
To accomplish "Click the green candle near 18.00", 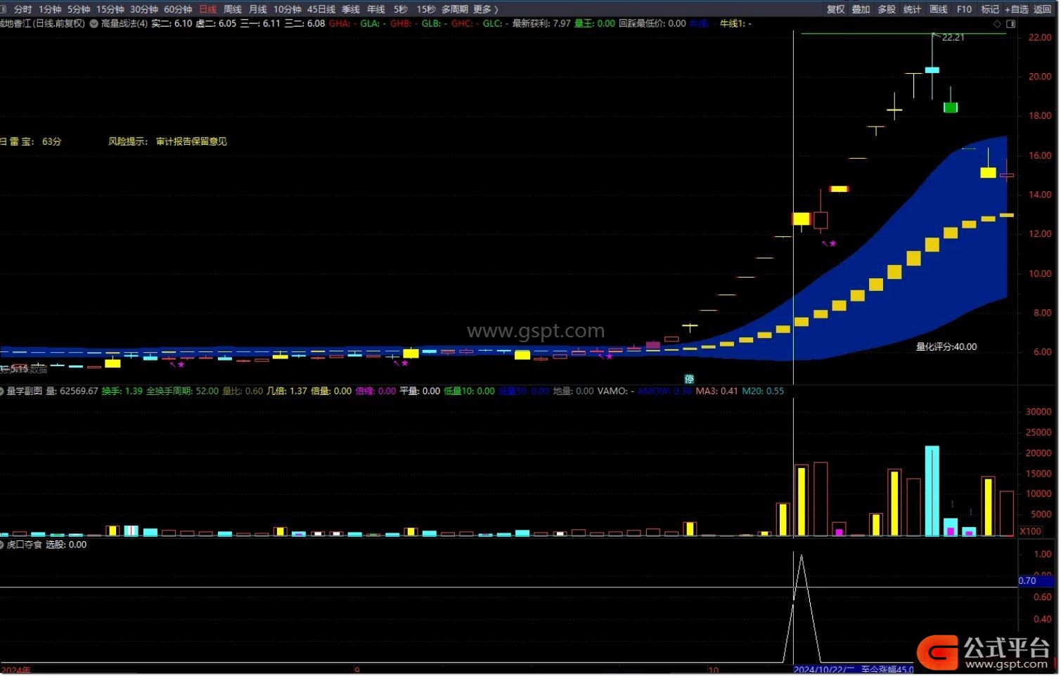I will [950, 108].
